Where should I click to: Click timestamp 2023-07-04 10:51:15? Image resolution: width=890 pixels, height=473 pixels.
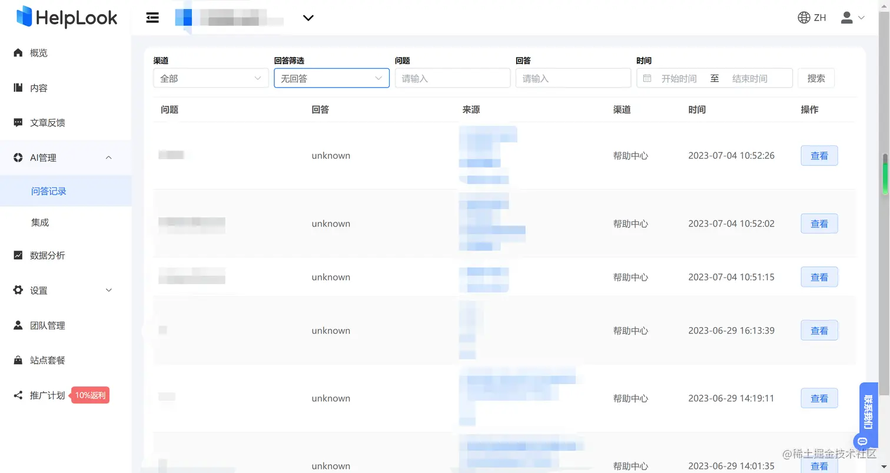point(731,277)
